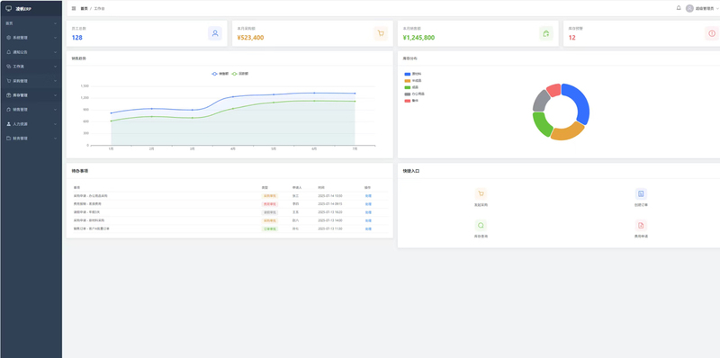Expand the sidebar item with cart icon
Viewport: 720px width, 358px height.
pos(31,81)
